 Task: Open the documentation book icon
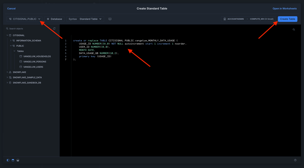(110, 19)
